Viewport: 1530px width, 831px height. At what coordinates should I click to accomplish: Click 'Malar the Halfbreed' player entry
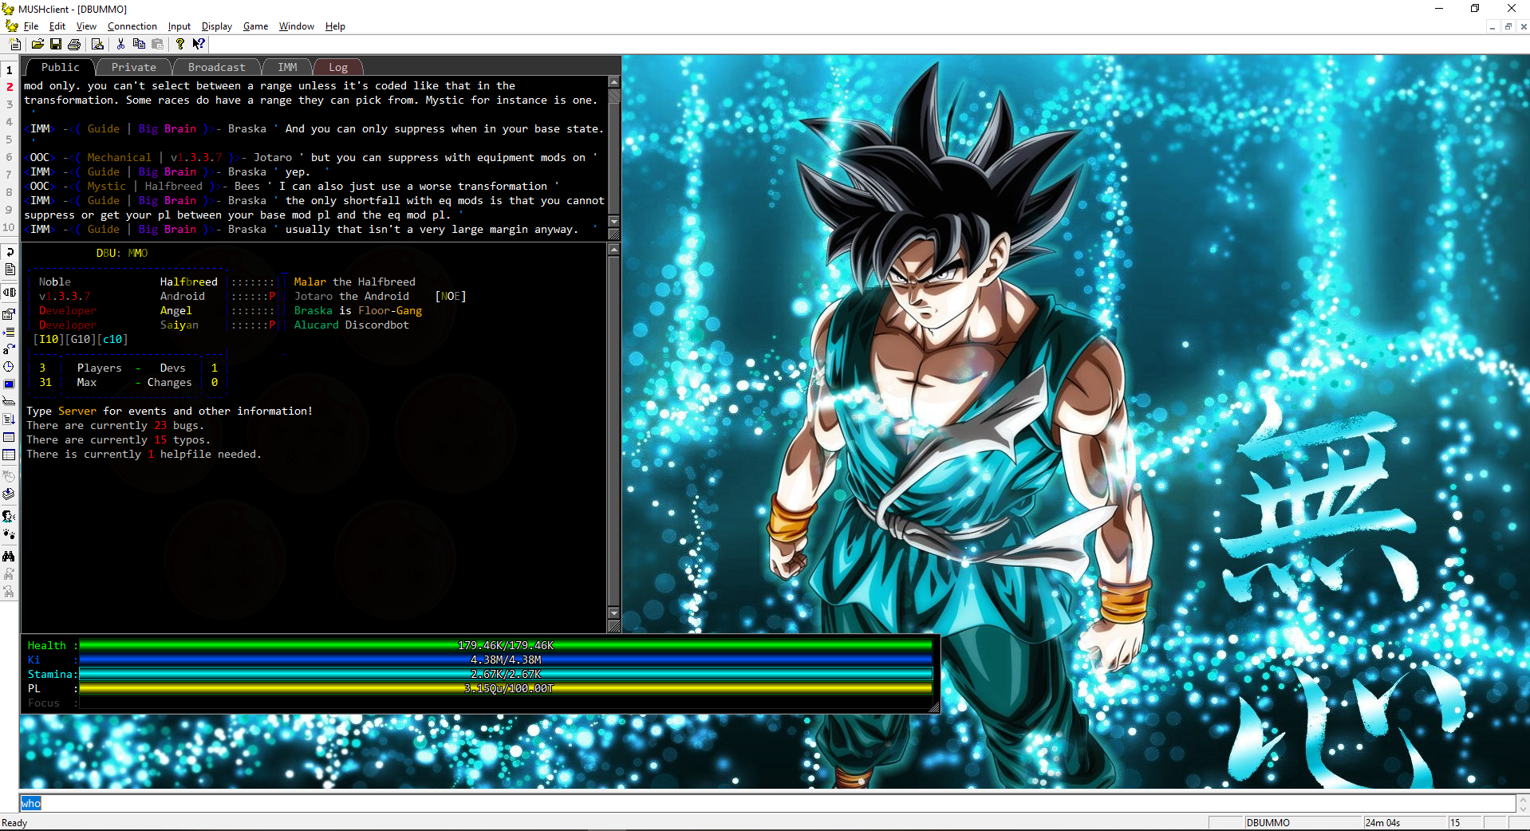[354, 282]
